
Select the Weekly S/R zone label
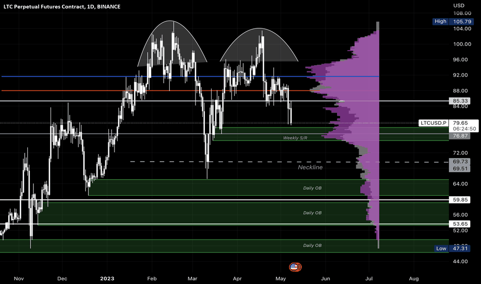point(295,138)
